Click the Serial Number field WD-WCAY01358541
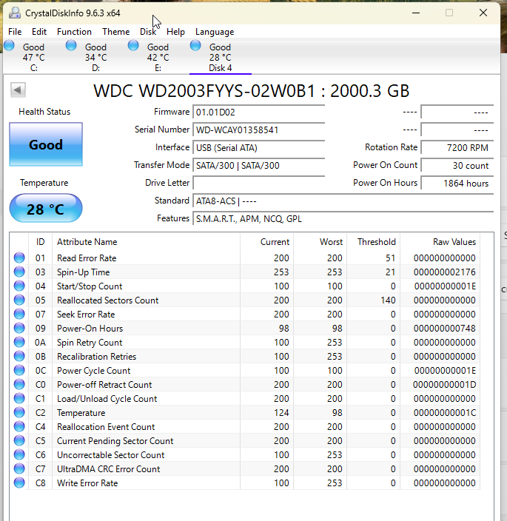507x521 pixels. click(x=259, y=130)
